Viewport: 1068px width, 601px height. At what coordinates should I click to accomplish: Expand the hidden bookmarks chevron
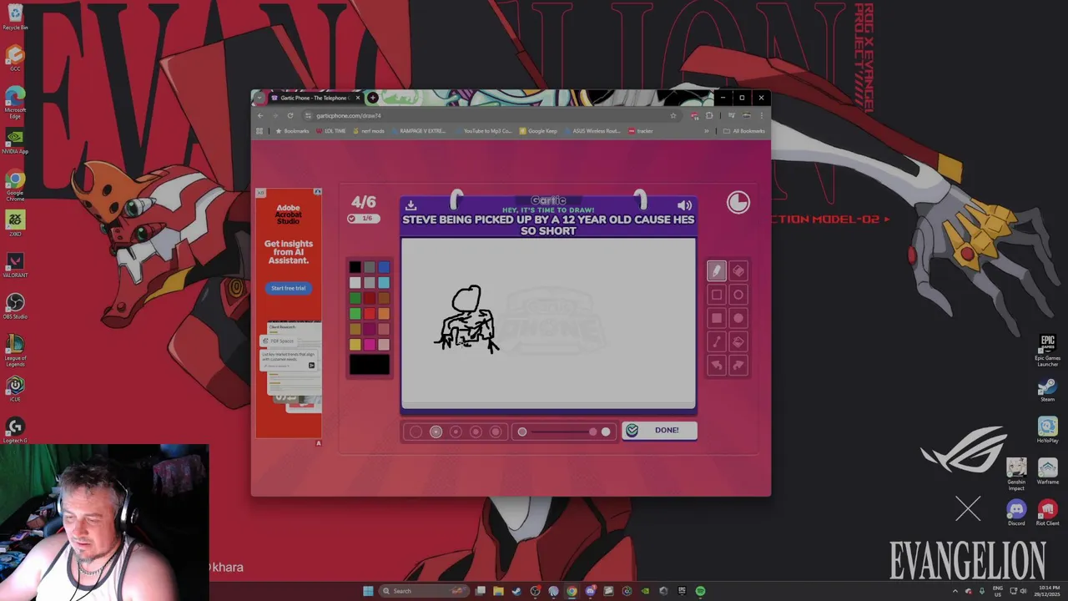click(707, 131)
